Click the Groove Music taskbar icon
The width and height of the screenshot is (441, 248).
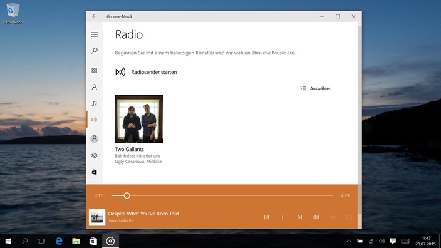pos(110,241)
